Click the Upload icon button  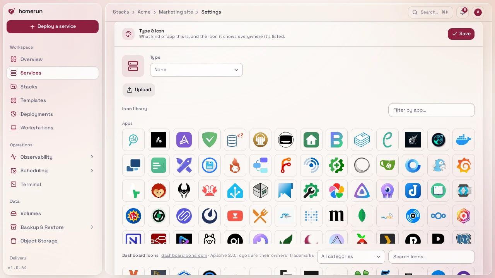coord(139,90)
